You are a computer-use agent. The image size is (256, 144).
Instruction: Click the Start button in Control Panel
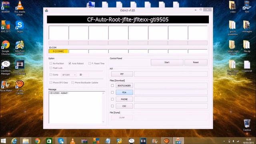[x=167, y=62]
